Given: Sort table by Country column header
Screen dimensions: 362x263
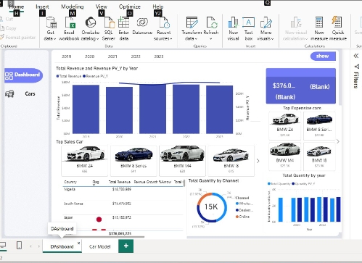Looking at the screenshot, I should [70, 182].
